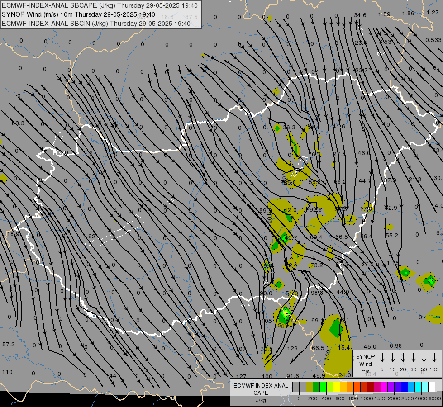Click the 55.2 value on the east

click(391, 235)
